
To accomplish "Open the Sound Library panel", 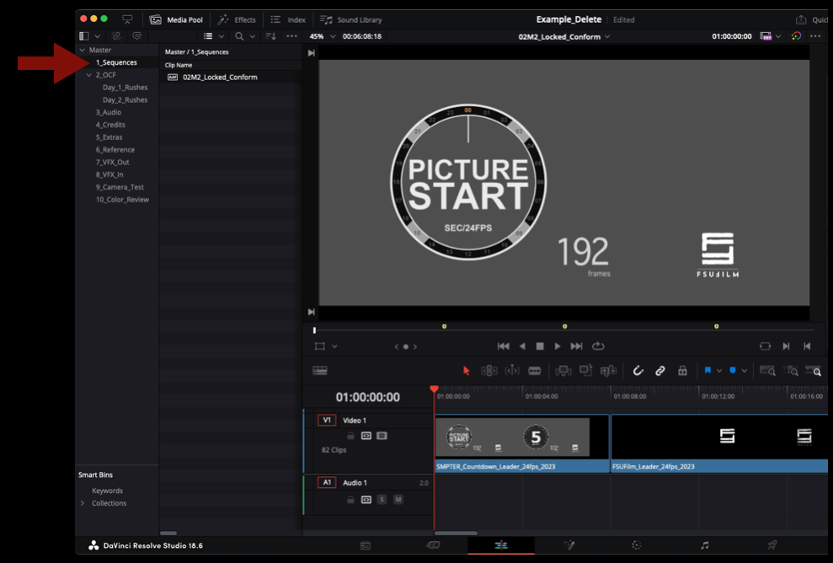I will pyautogui.click(x=351, y=19).
